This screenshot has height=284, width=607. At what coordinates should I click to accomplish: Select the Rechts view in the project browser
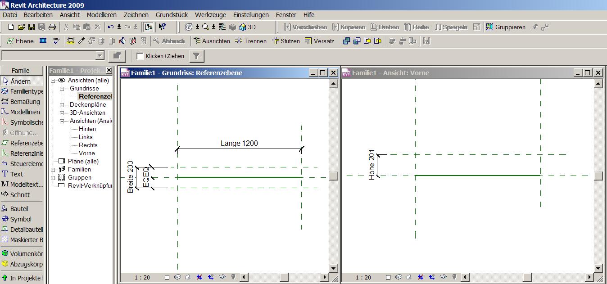coord(88,145)
